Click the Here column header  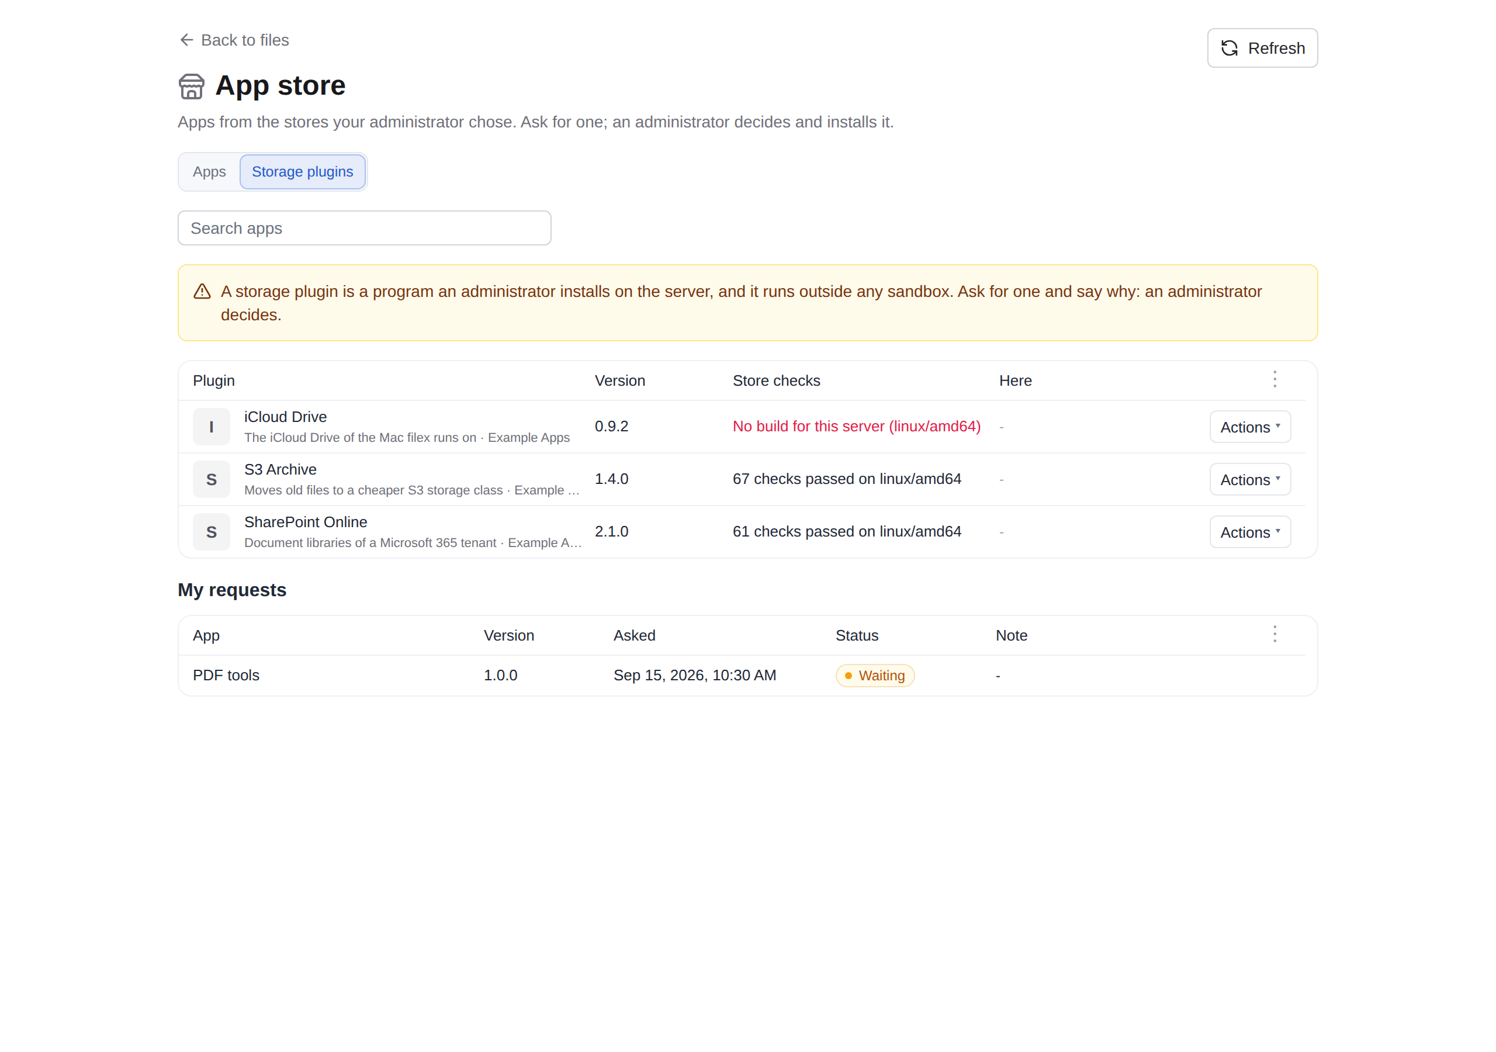(1015, 380)
